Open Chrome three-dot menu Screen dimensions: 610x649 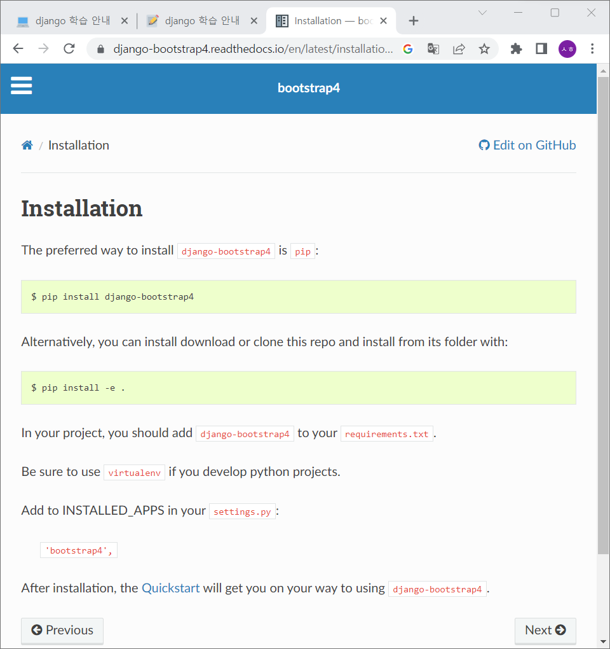tap(592, 49)
